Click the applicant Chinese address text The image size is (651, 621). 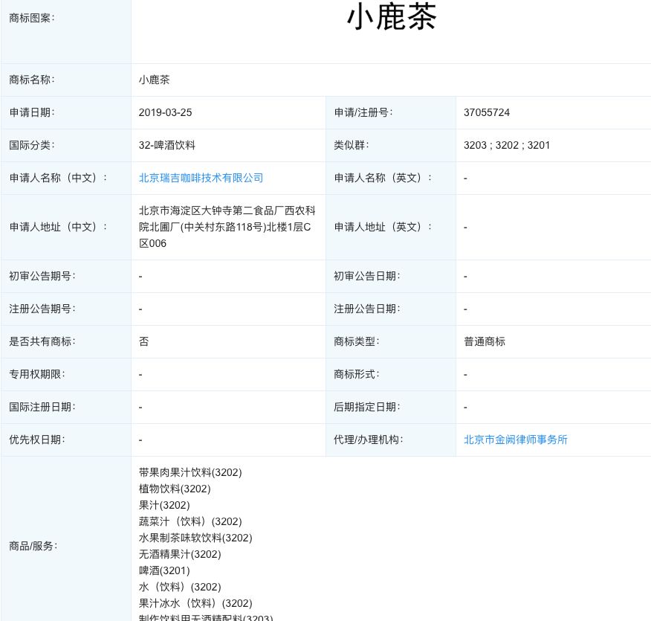pyautogui.click(x=227, y=227)
